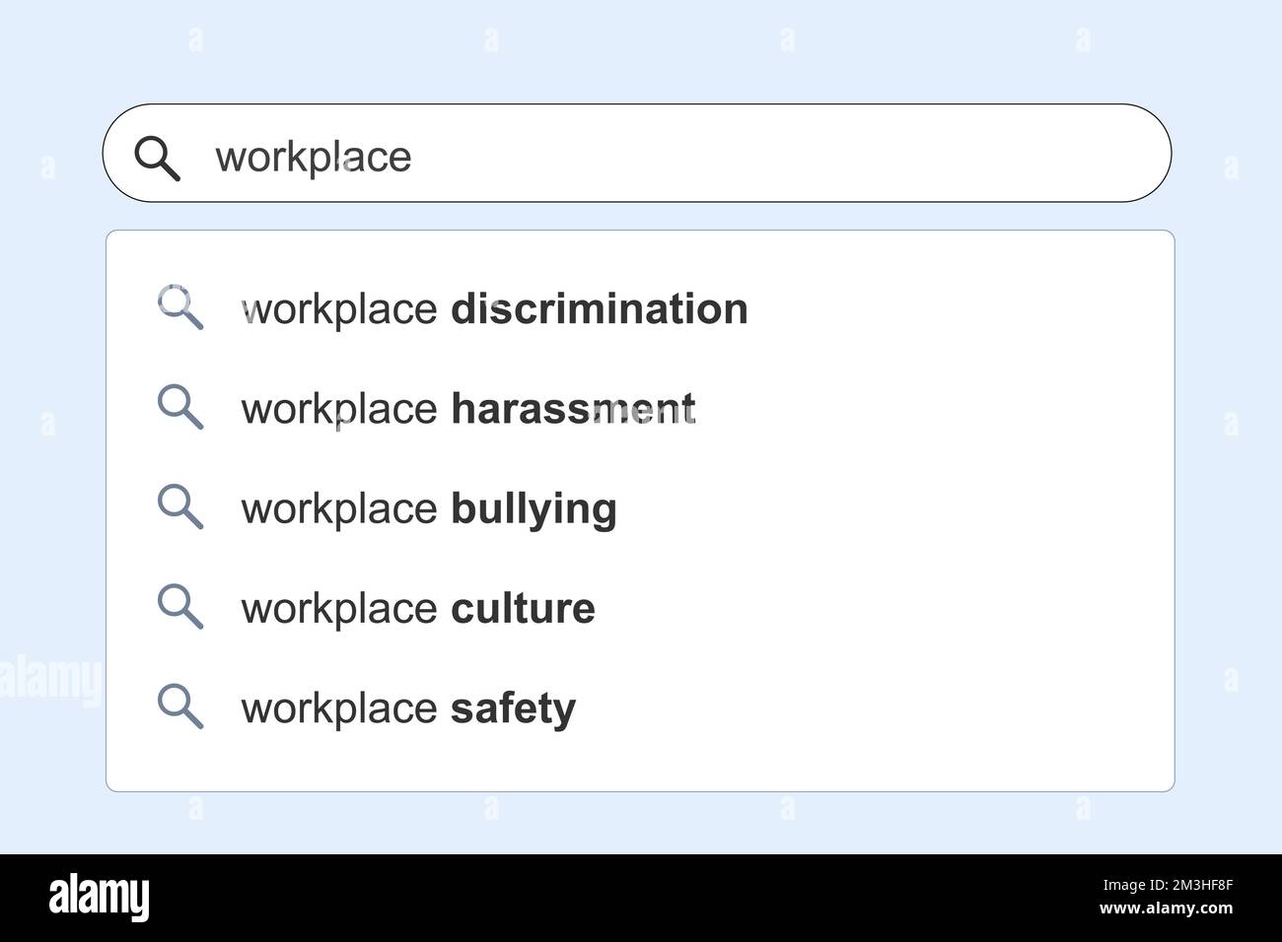Image resolution: width=1282 pixels, height=942 pixels.
Task: Choose the workplace culture suggestion
Action: click(x=417, y=609)
